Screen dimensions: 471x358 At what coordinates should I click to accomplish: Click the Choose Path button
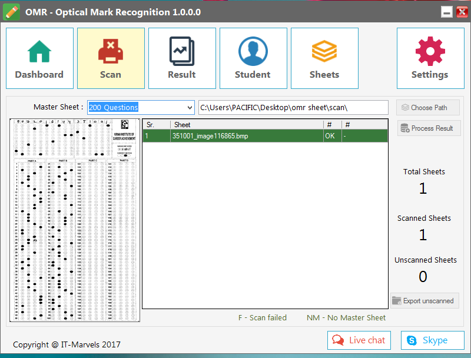click(x=428, y=108)
